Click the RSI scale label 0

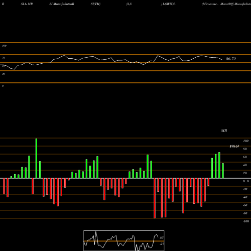[x=3, y=86]
